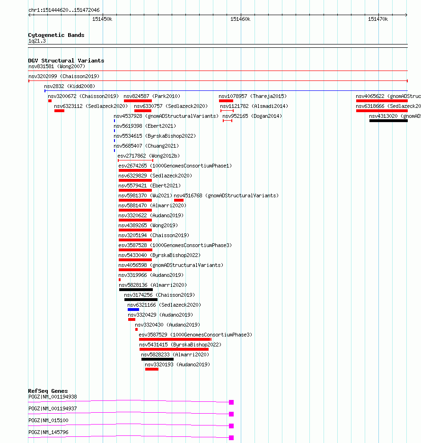Open nsv3320193 (Audano2019) label
Image resolution: width=421 pixels, height=443 pixels.
point(177,364)
